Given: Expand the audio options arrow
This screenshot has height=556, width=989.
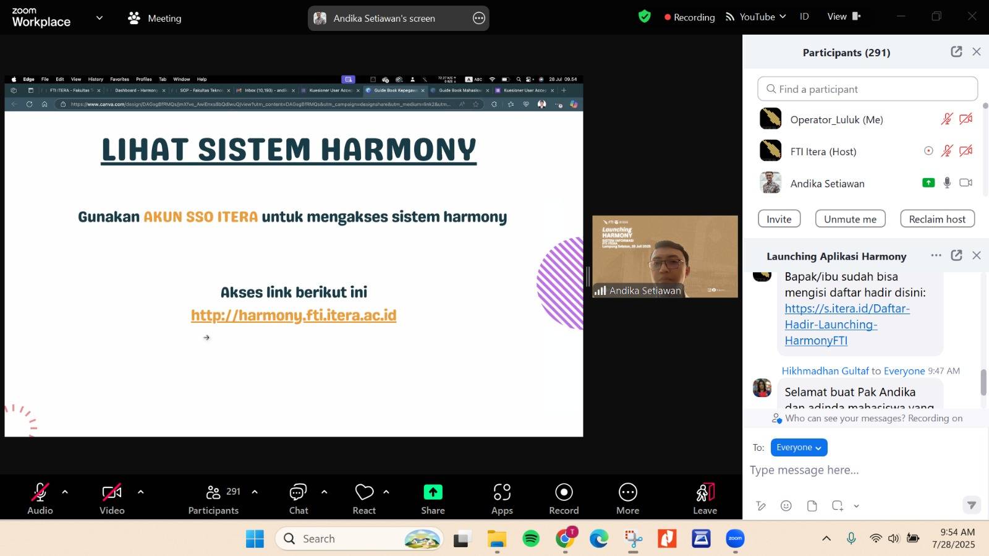Looking at the screenshot, I should pos(65,492).
